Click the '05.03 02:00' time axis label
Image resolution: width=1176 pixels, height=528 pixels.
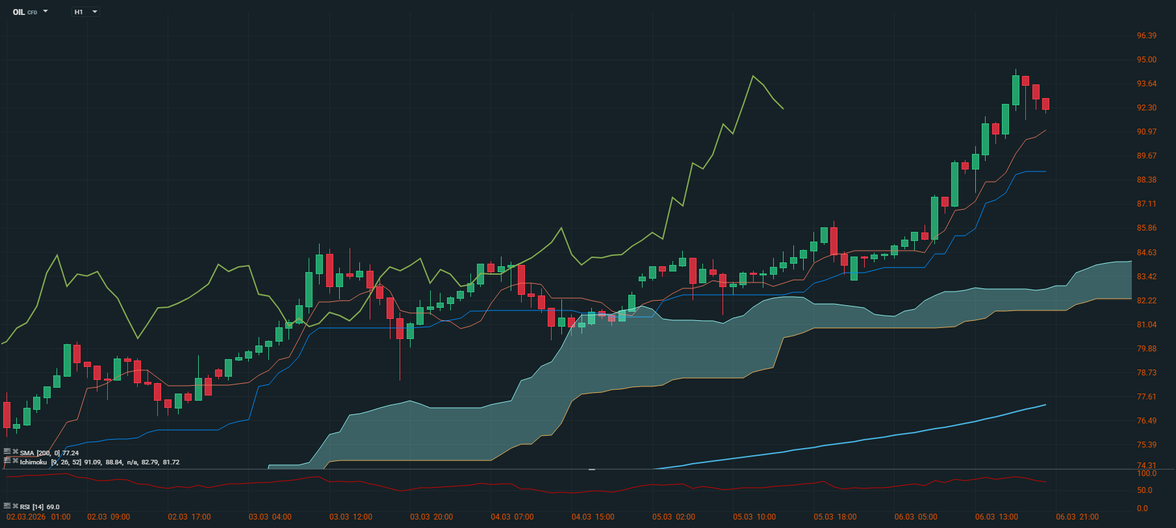(674, 517)
